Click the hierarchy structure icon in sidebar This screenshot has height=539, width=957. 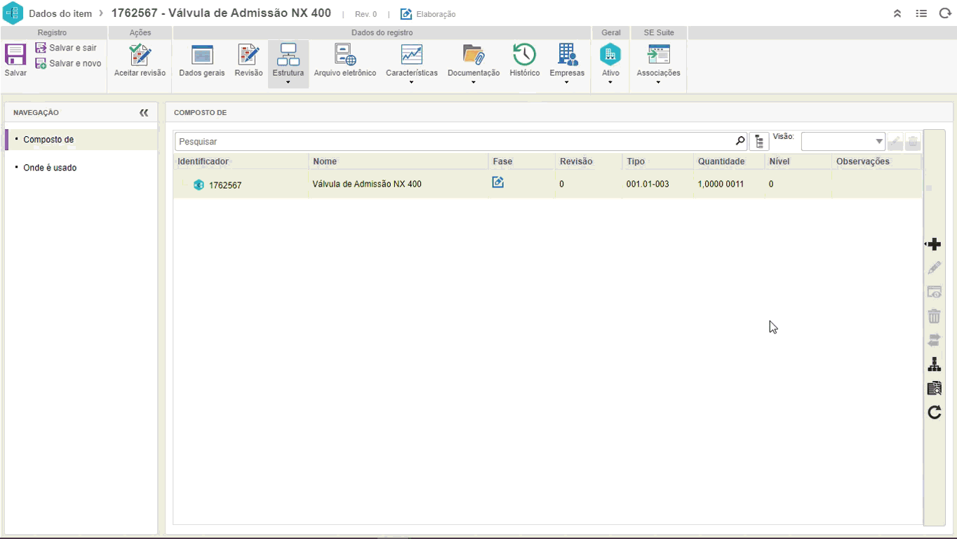tap(934, 364)
